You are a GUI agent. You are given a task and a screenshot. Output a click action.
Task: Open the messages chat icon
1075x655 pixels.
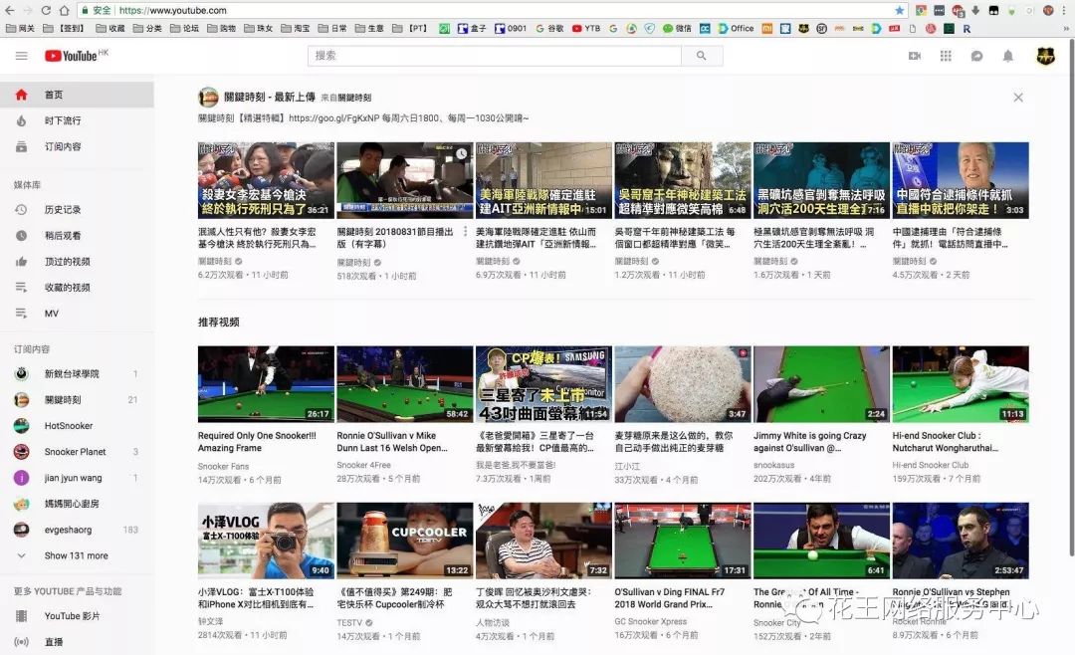[977, 56]
